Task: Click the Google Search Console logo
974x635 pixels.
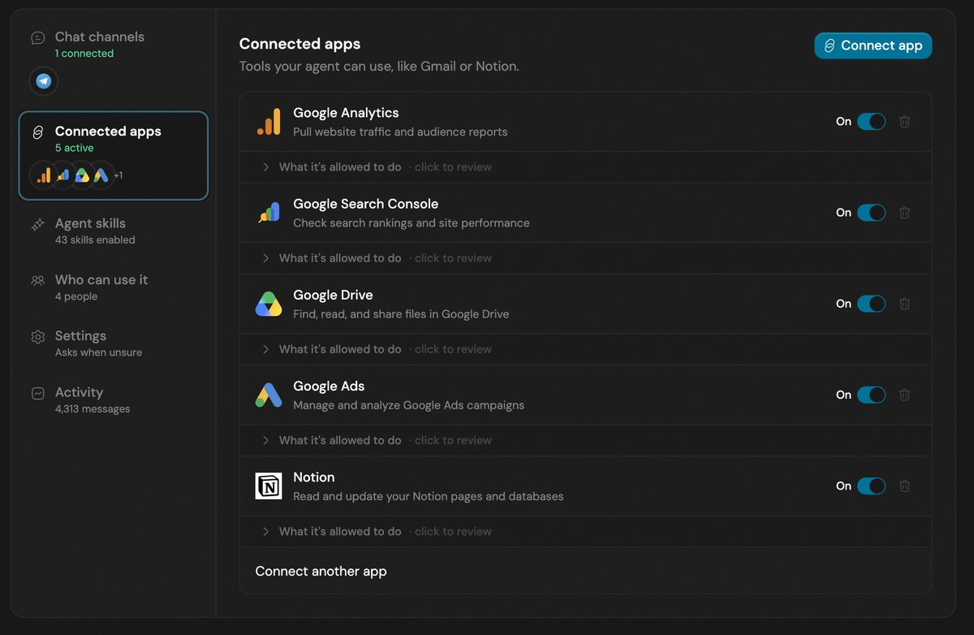Action: click(269, 213)
